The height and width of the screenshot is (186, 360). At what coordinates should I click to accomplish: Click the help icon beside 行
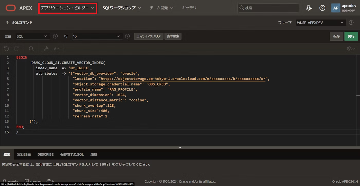click(x=127, y=36)
